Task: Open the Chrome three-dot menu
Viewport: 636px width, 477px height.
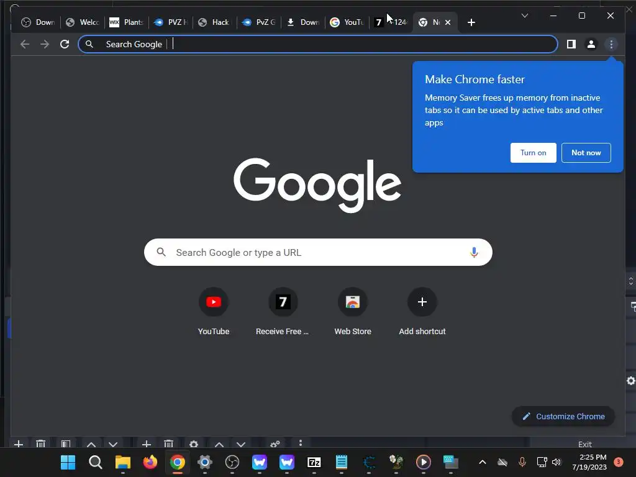Action: tap(611, 44)
